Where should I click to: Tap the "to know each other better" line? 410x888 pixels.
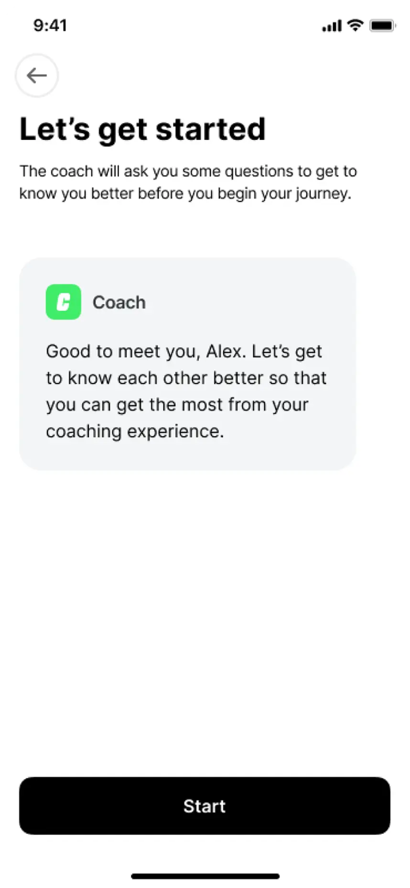point(186,378)
